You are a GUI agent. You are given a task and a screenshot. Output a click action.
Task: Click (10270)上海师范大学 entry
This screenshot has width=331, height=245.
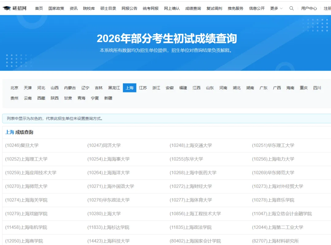coord(26,187)
